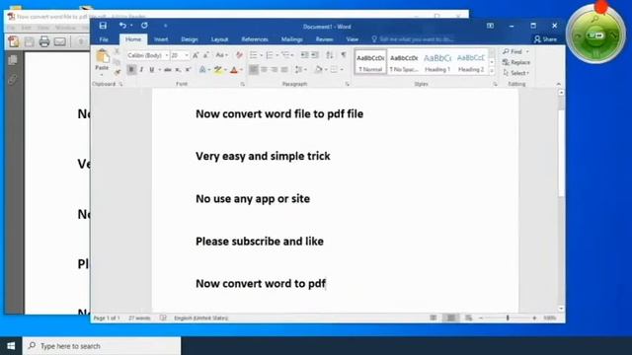Clear all formatting from text
The width and height of the screenshot is (632, 355).
tap(239, 55)
